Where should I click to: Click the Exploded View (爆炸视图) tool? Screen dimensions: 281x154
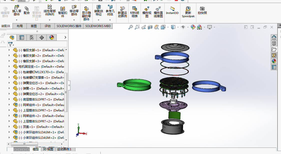pyautogui.click(x=147, y=12)
